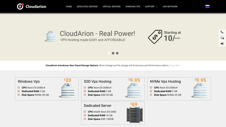Open Our Network in the navigation
226x127 pixels.
[x=170, y=6]
